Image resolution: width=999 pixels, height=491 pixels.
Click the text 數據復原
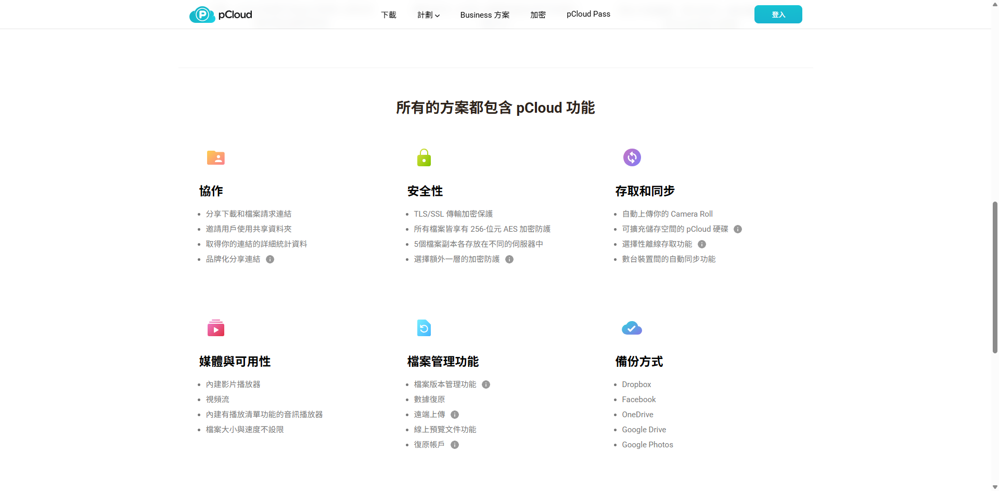pos(429,400)
